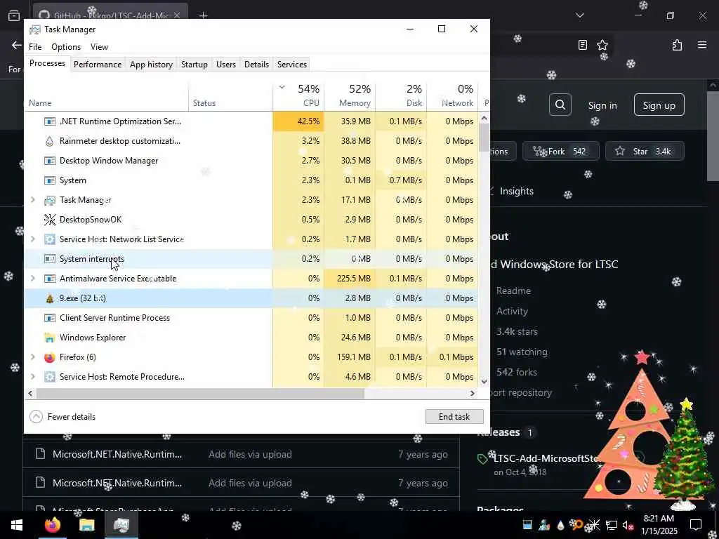Switch to the Services tab

pyautogui.click(x=291, y=65)
